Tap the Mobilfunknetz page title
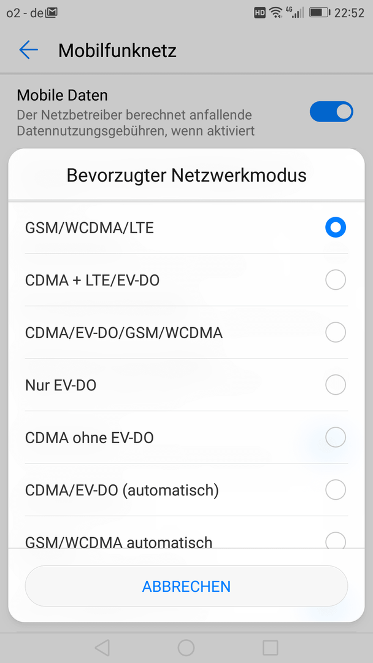373x663 pixels. [x=117, y=51]
